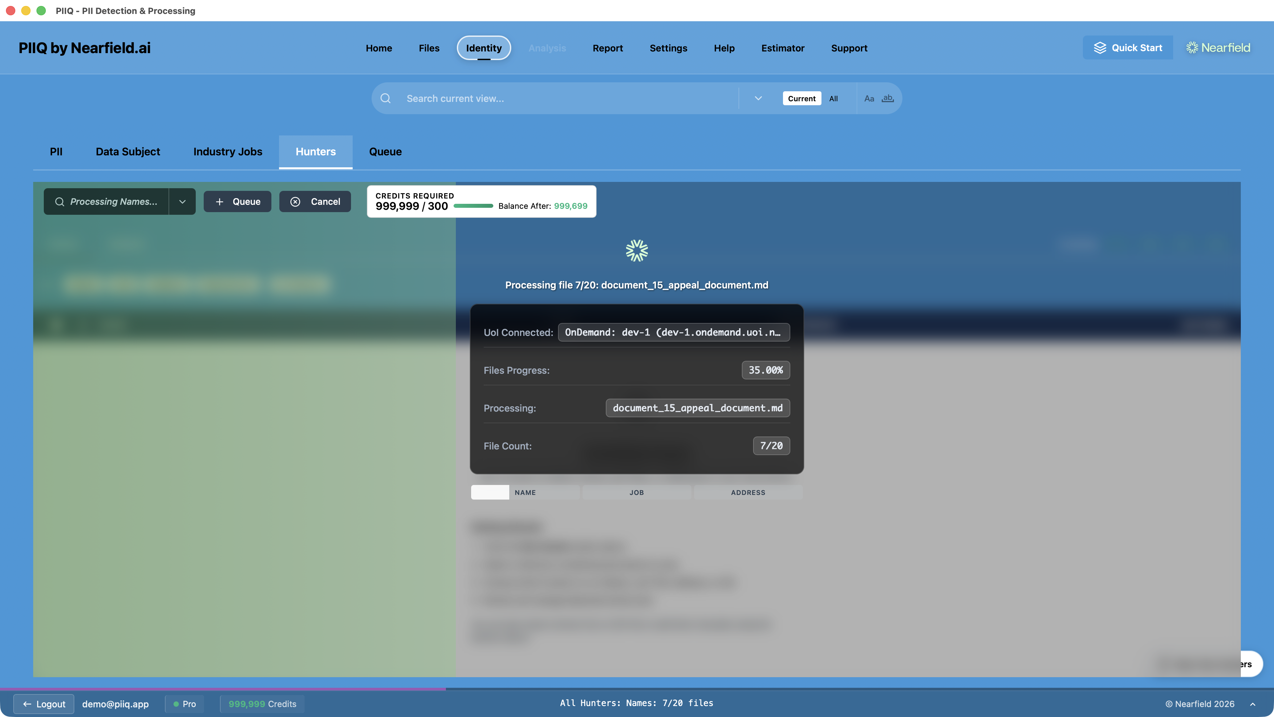1274x717 pixels.
Task: Click the Search current view input field
Action: click(x=544, y=99)
